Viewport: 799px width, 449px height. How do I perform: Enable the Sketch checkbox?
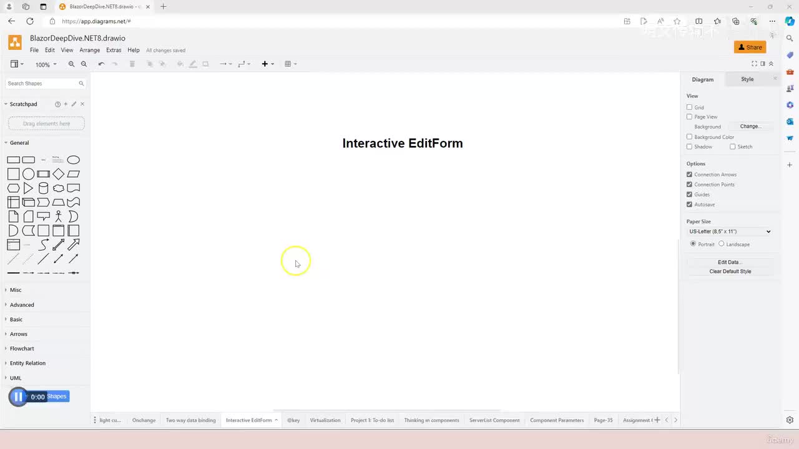(x=732, y=147)
